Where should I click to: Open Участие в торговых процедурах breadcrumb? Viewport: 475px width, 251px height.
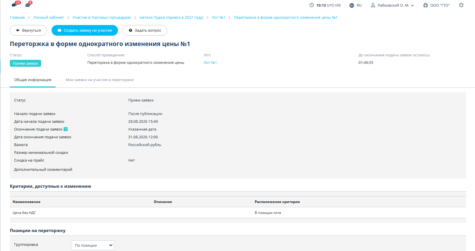point(102,18)
